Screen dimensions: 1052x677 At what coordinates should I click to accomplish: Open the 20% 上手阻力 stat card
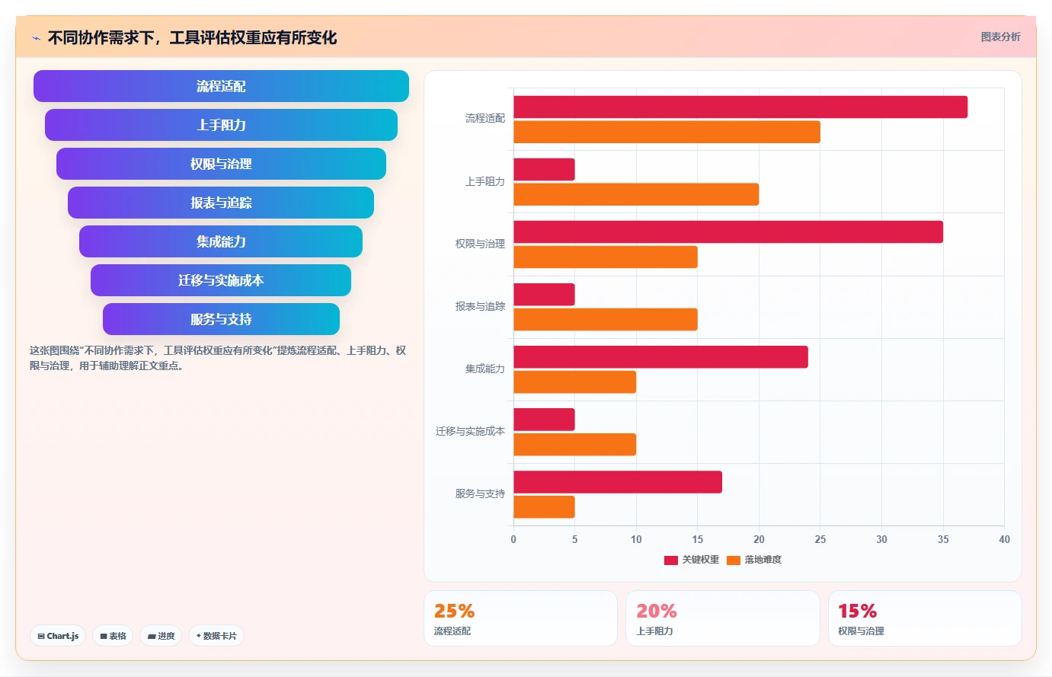pos(723,618)
